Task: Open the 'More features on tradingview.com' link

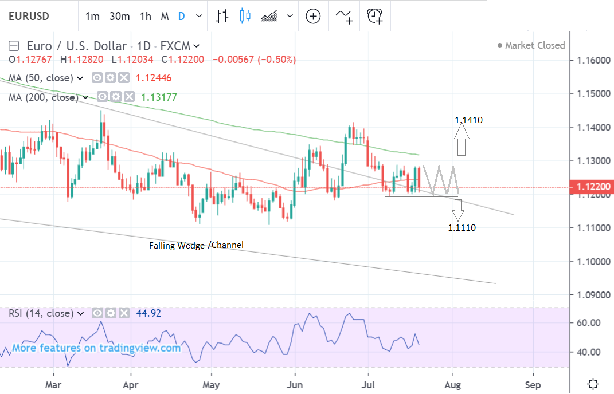Action: click(x=96, y=348)
